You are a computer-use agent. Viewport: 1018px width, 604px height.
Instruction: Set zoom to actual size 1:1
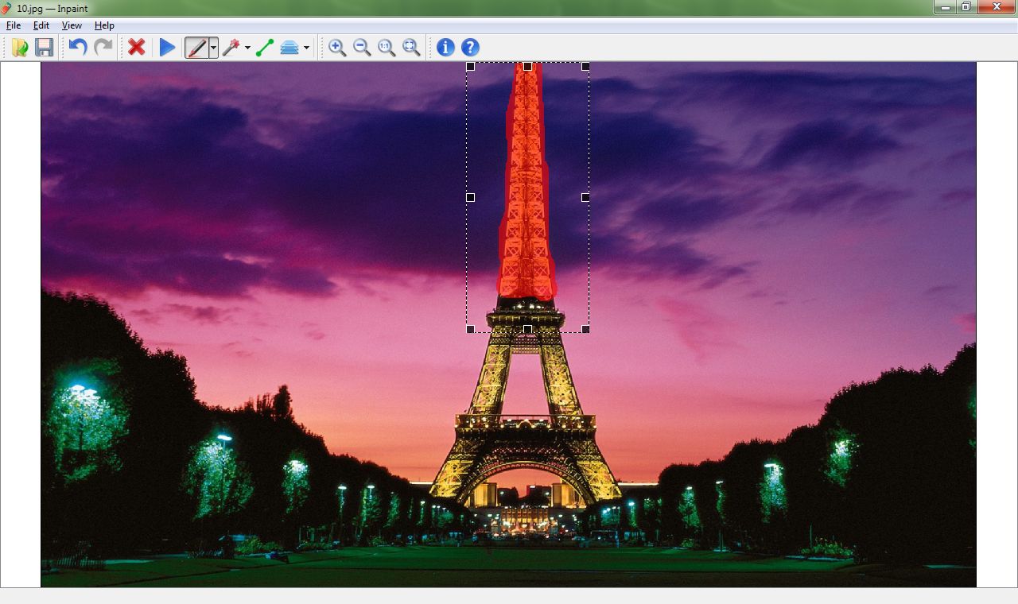(x=387, y=48)
